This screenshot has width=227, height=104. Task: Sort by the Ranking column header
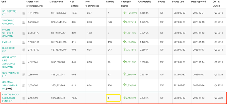tap(110, 2)
